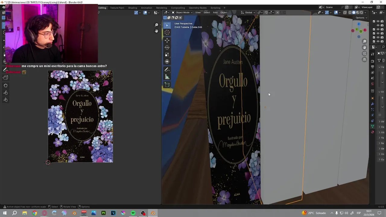386x217 pixels.
Task: Switch to the Texture Paint workspace tab
Action: click(x=117, y=8)
